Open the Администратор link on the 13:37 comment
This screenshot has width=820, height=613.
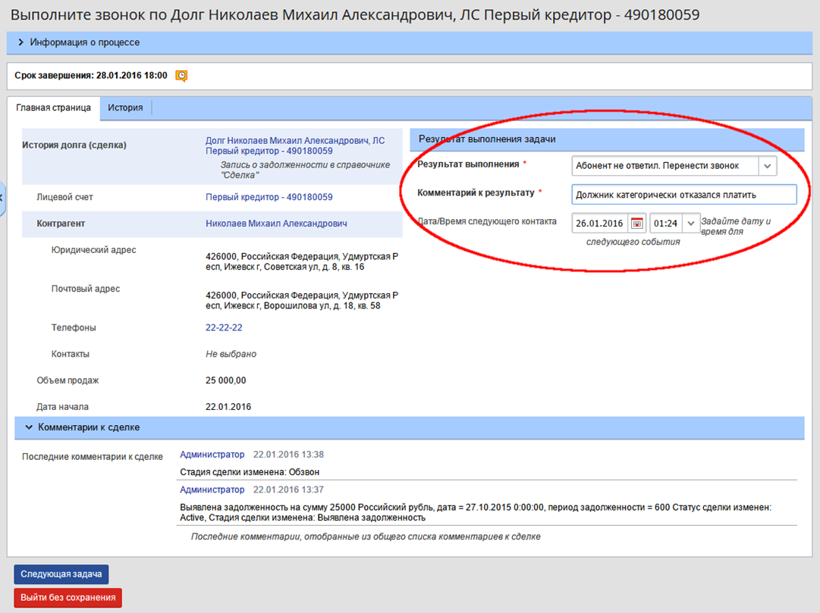click(x=212, y=490)
